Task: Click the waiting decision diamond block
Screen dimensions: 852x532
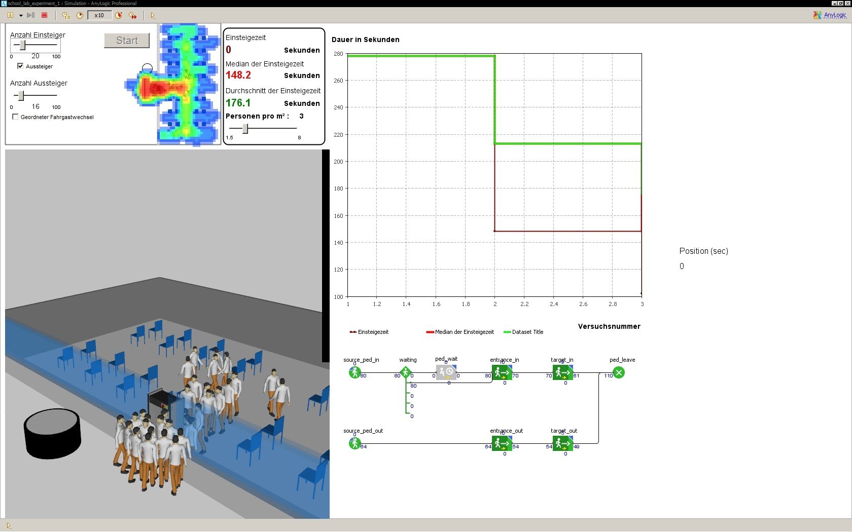Action: (406, 372)
